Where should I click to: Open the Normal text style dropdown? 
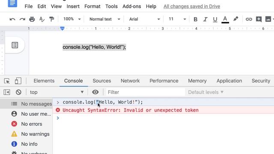click(104, 19)
